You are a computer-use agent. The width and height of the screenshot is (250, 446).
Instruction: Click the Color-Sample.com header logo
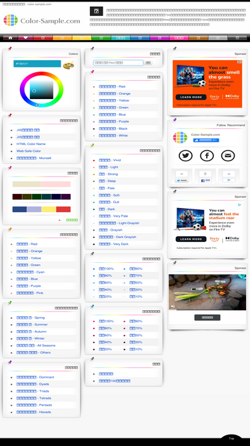point(41,21)
